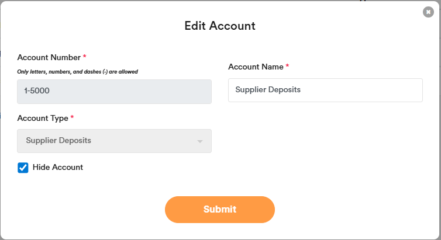The height and width of the screenshot is (240, 441).
Task: Close the Edit Account dialog
Action: click(x=428, y=12)
